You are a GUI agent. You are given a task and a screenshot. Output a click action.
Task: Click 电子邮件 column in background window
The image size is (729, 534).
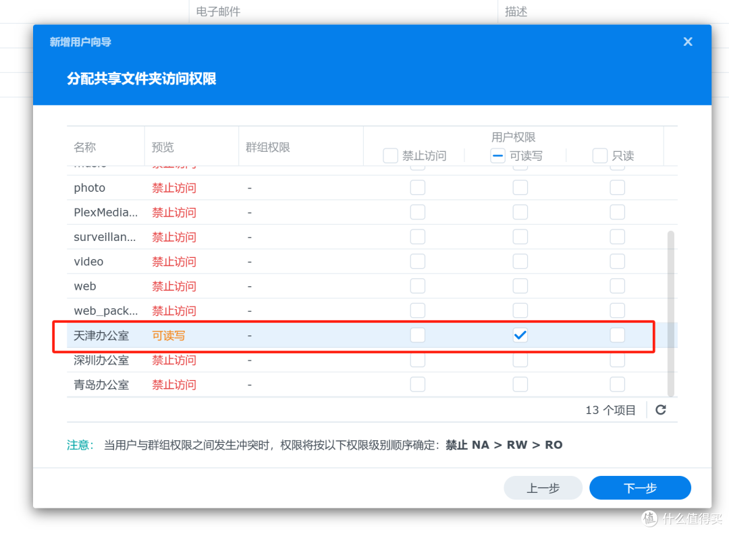pos(218,11)
